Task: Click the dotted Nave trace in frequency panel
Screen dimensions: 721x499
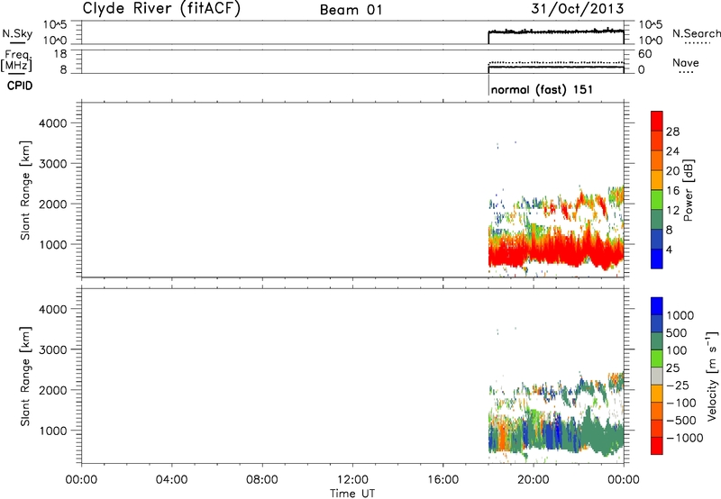Action: (x=556, y=62)
